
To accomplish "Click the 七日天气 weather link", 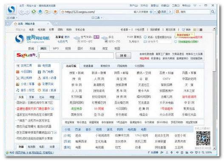I will [62, 41].
